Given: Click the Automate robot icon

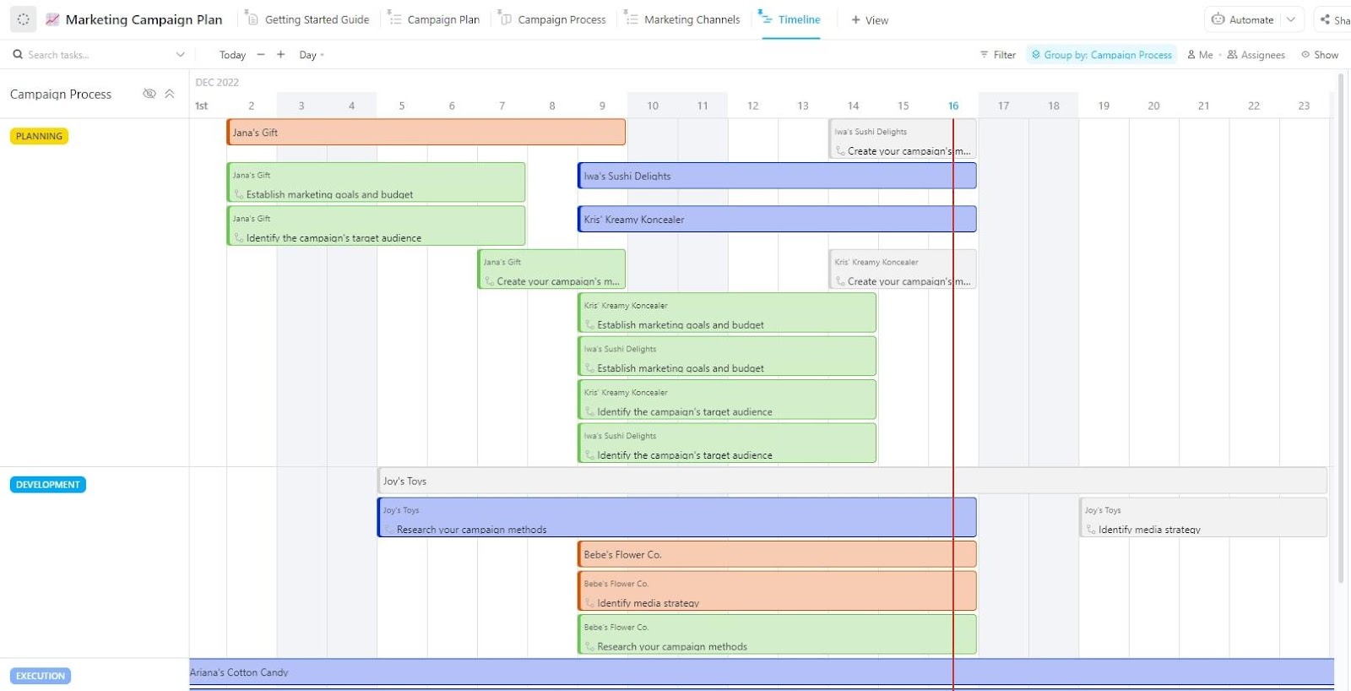Looking at the screenshot, I should (x=1218, y=19).
